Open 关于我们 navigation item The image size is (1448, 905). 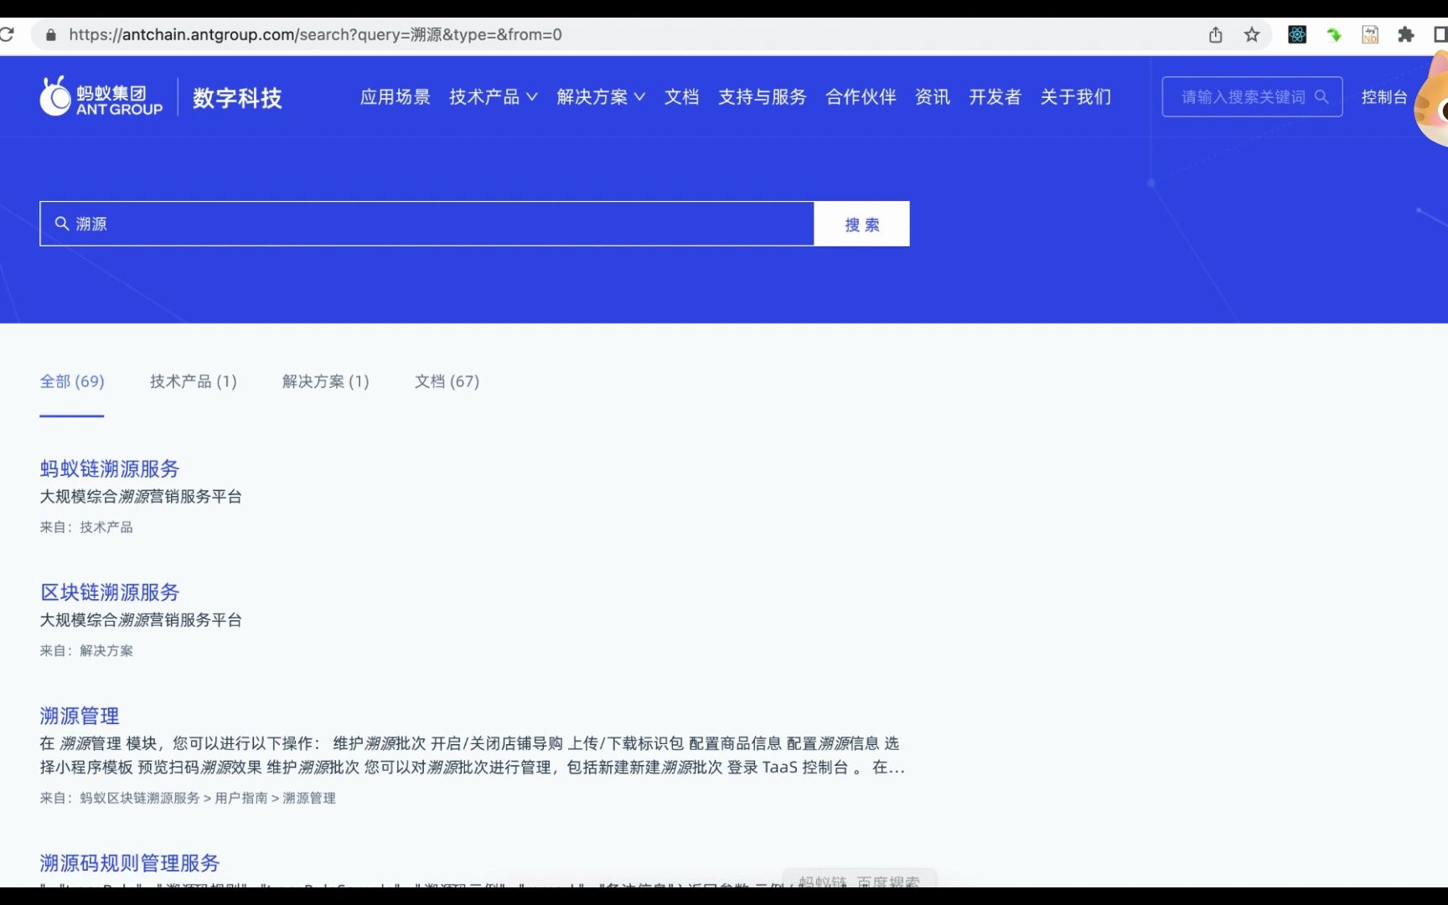1076,96
